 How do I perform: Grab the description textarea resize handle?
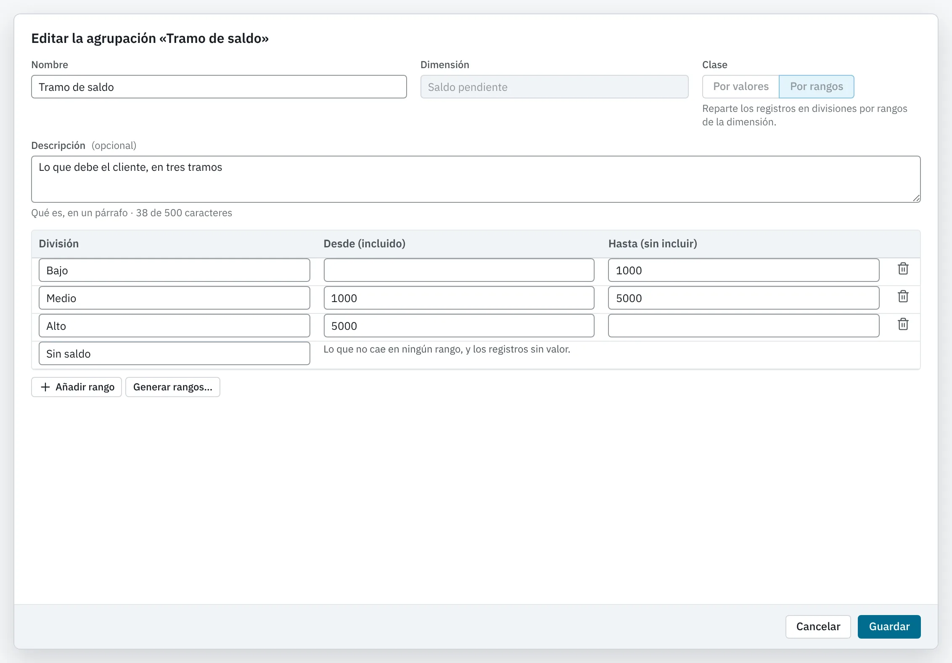tap(916, 198)
